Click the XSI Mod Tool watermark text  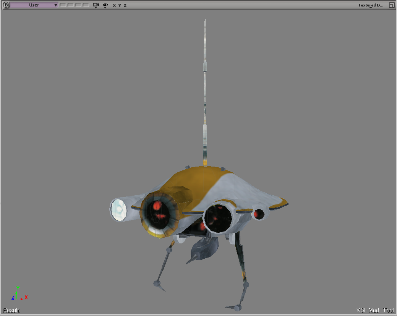pos(375,310)
